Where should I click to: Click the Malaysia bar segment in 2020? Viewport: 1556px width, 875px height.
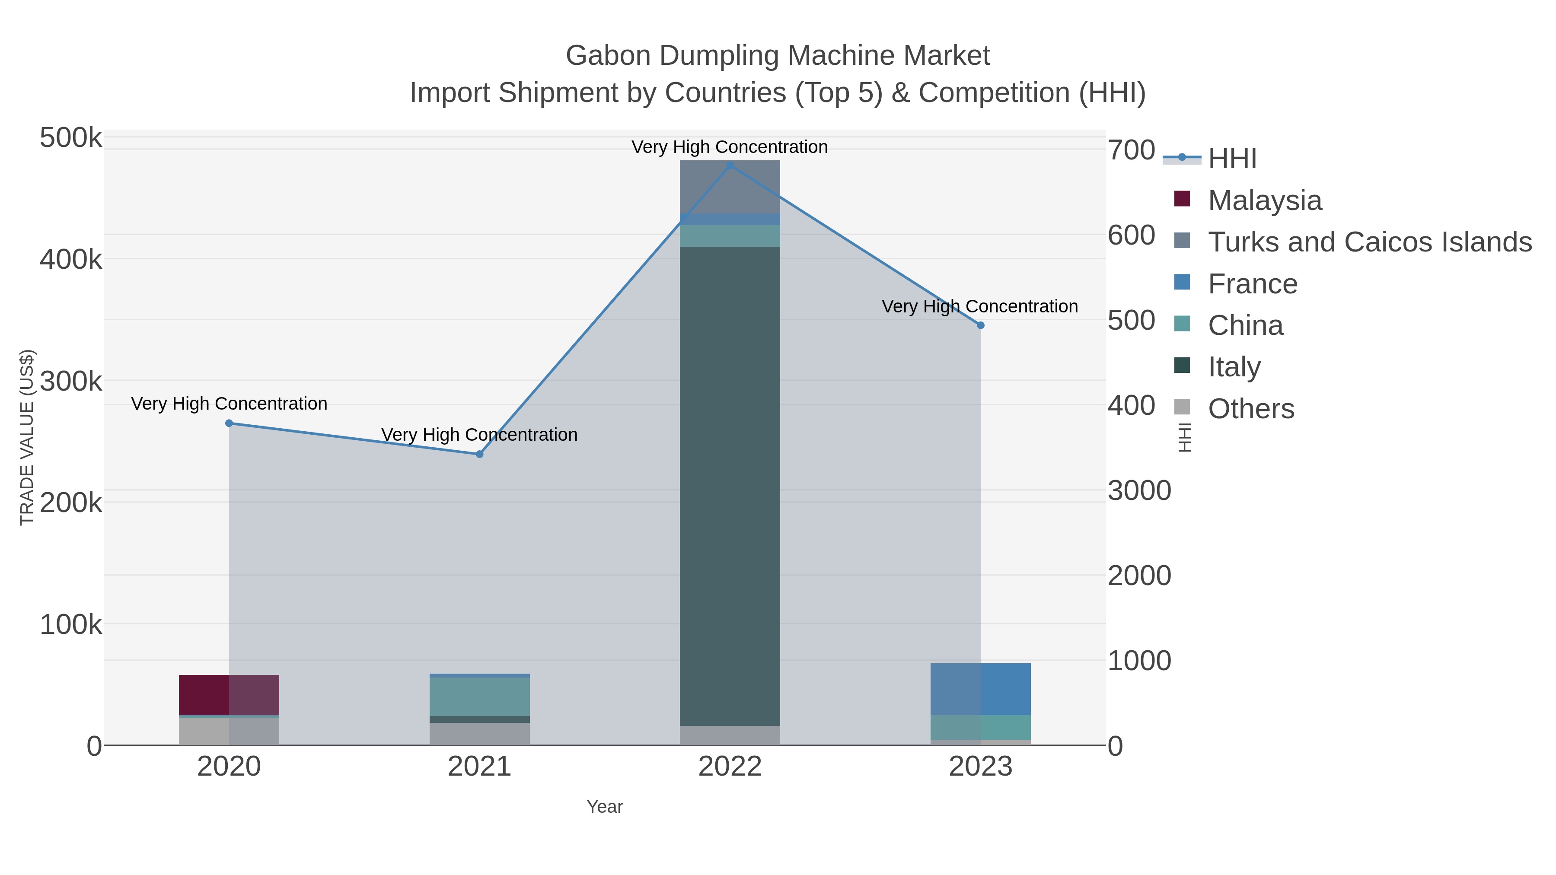229,695
